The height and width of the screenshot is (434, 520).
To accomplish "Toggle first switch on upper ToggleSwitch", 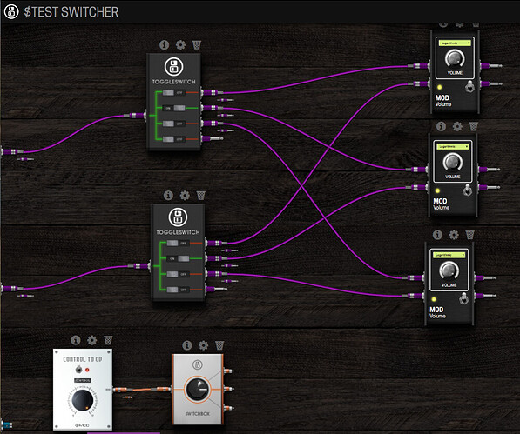I will point(173,93).
